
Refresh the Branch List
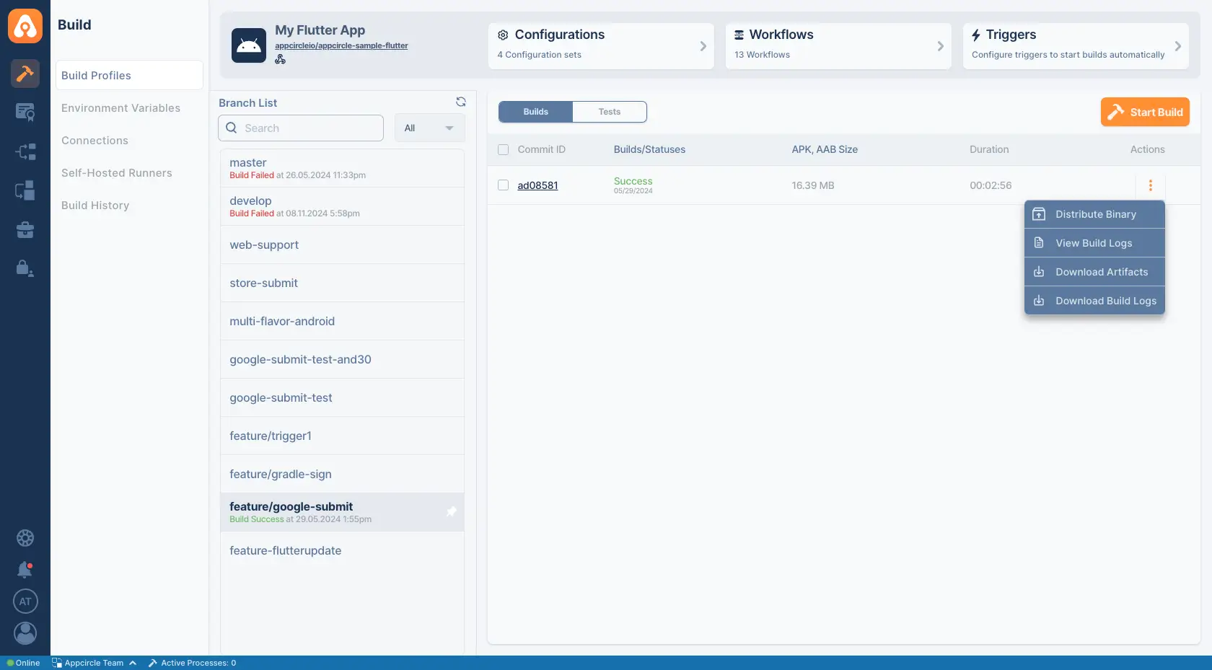point(461,102)
